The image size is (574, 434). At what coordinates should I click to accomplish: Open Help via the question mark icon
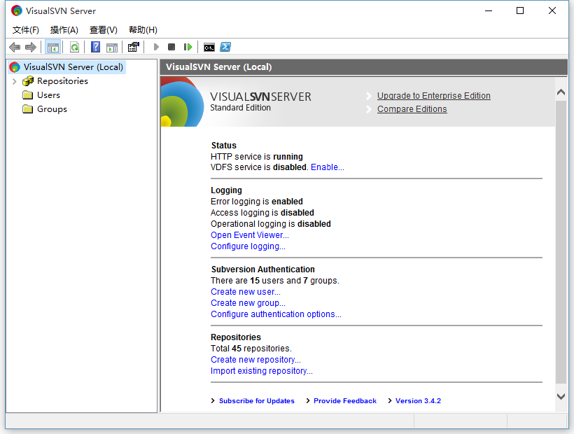click(x=96, y=47)
